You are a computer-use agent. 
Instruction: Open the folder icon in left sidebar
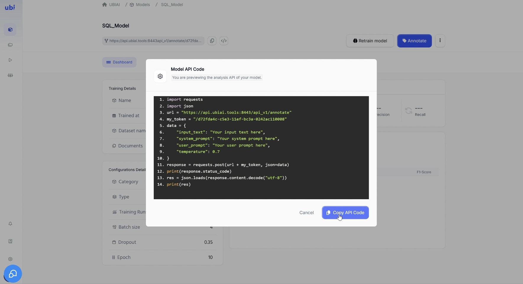tap(10, 45)
